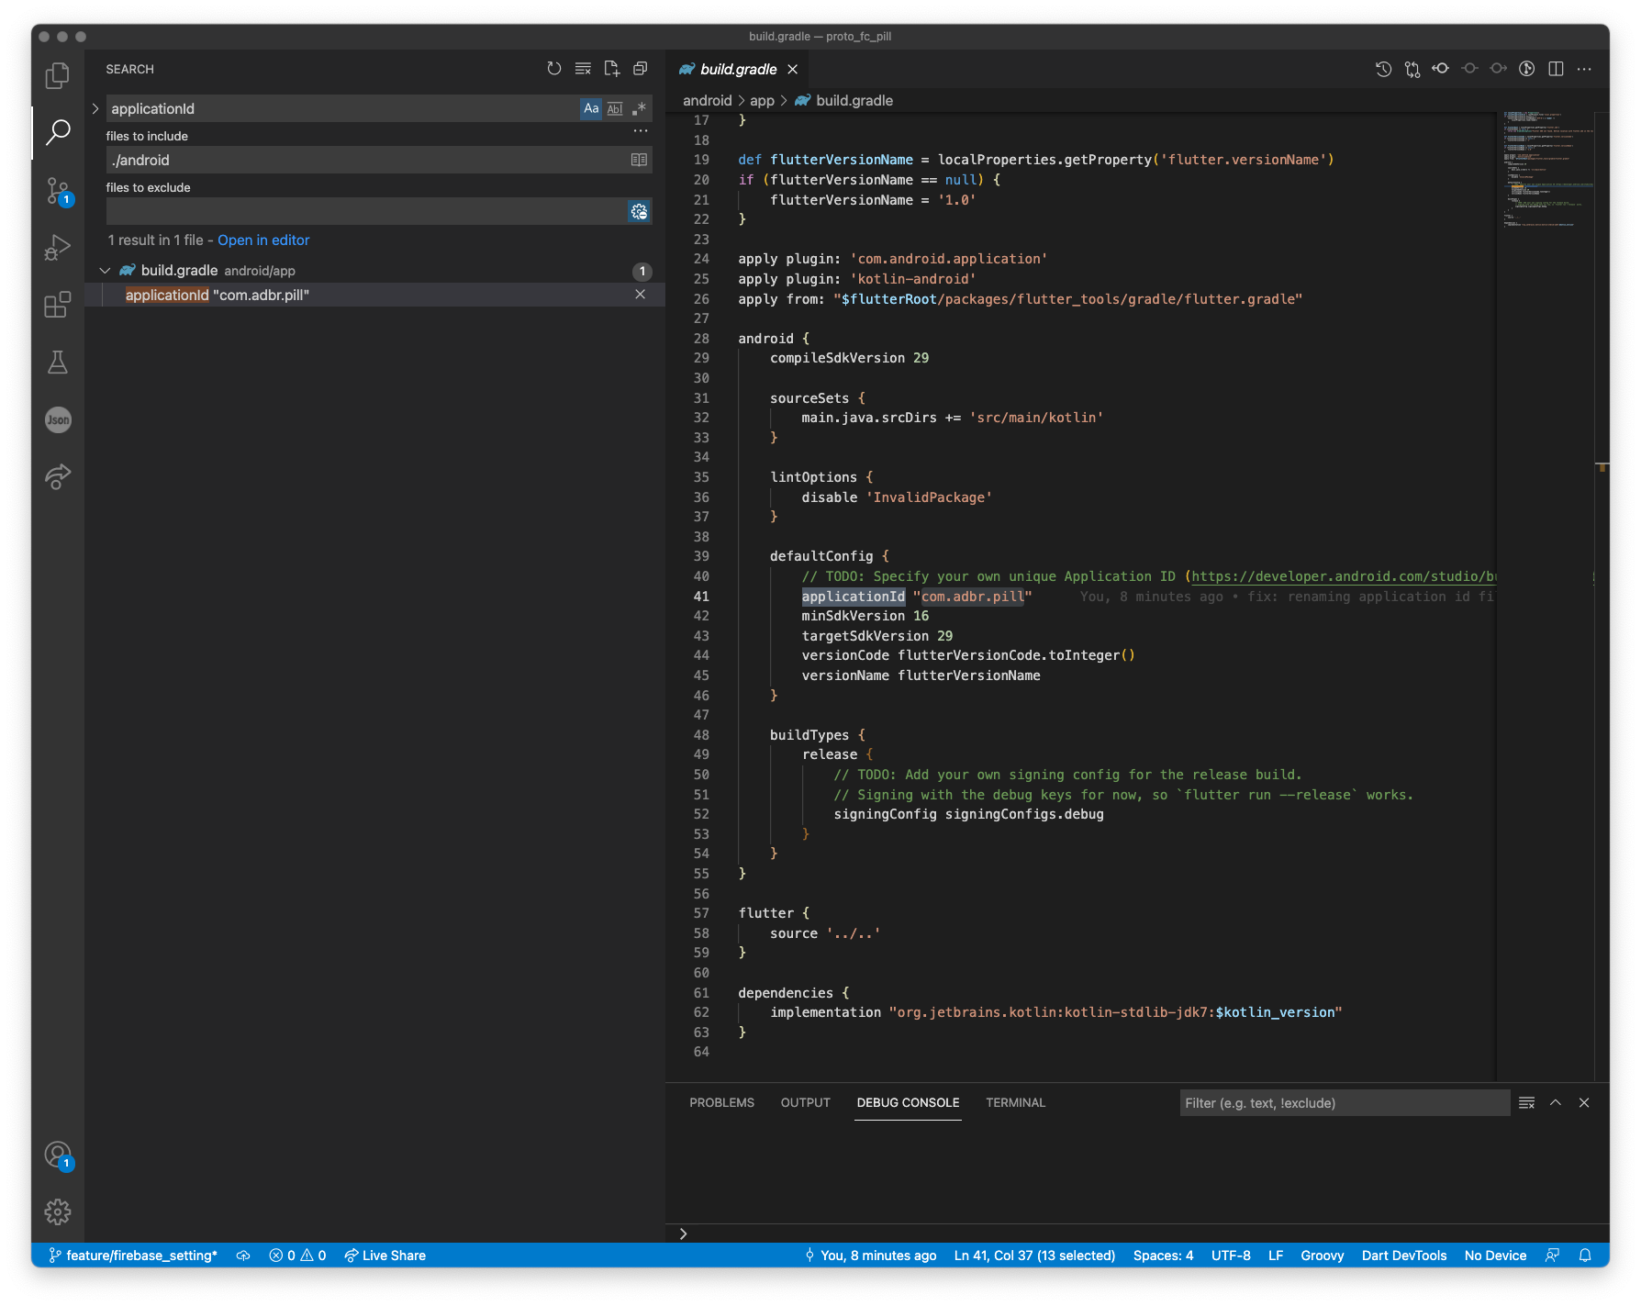Toggle Use Regular Expression in search
Screen dimensions: 1641x1306
639,108
